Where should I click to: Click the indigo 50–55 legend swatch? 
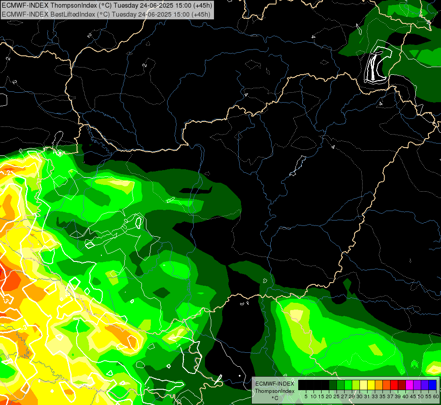click(425, 385)
